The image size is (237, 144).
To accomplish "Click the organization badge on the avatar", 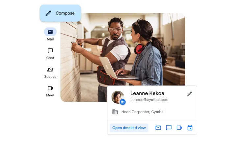I will click(x=122, y=102).
